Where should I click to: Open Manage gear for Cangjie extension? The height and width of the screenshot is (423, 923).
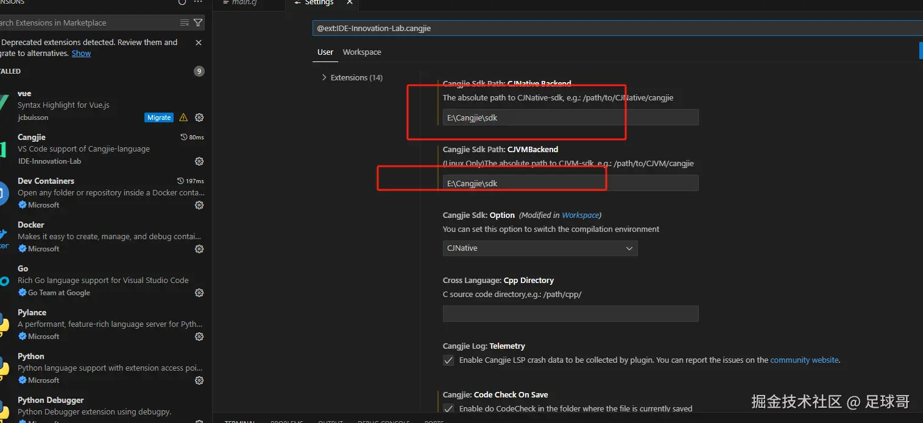tap(199, 161)
